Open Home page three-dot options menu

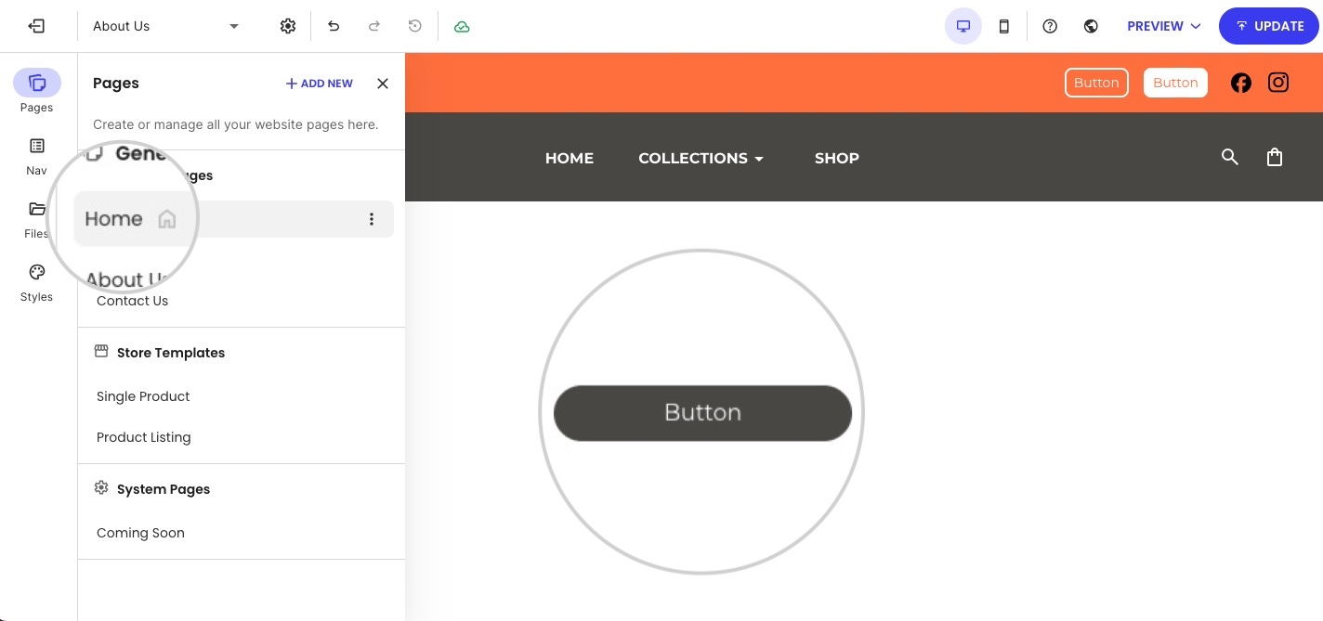tap(372, 219)
